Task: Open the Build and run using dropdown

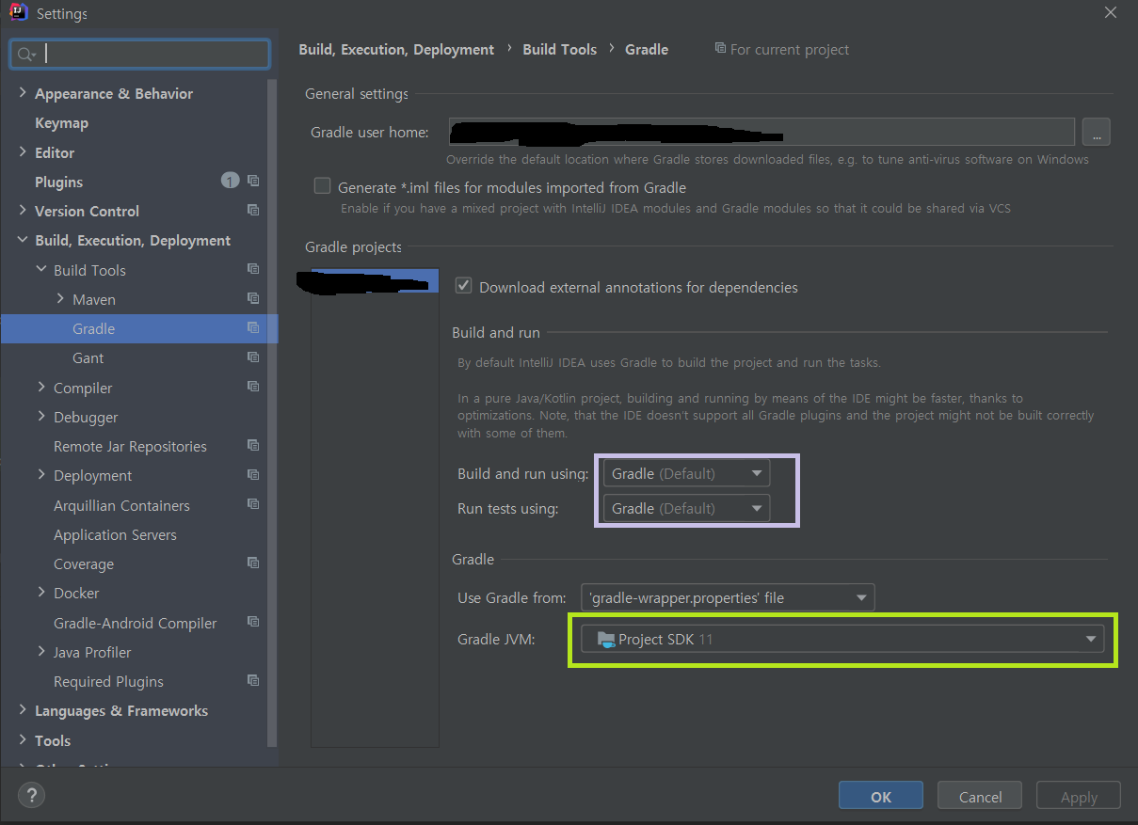Action: click(686, 473)
